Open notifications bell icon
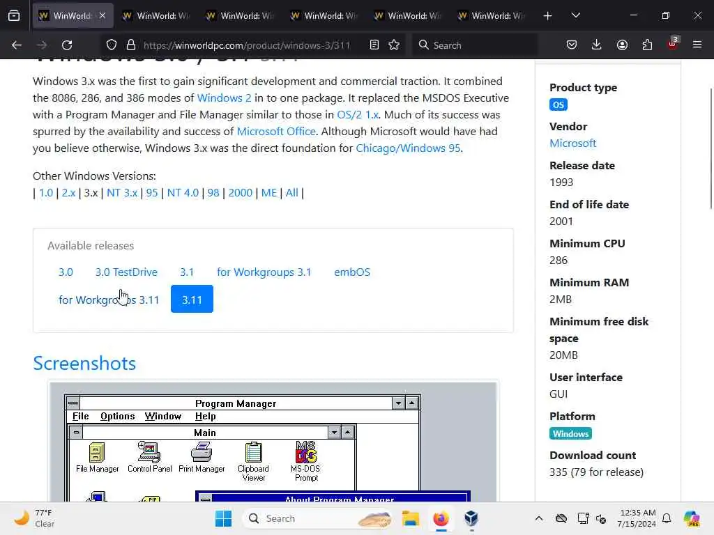The width and height of the screenshot is (714, 535). pos(667,518)
